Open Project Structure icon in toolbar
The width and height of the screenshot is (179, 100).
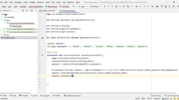[157, 6]
